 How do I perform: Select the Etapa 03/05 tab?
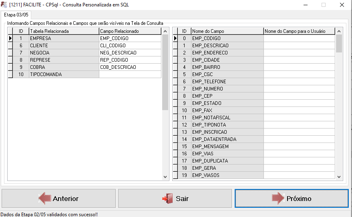click(16, 15)
